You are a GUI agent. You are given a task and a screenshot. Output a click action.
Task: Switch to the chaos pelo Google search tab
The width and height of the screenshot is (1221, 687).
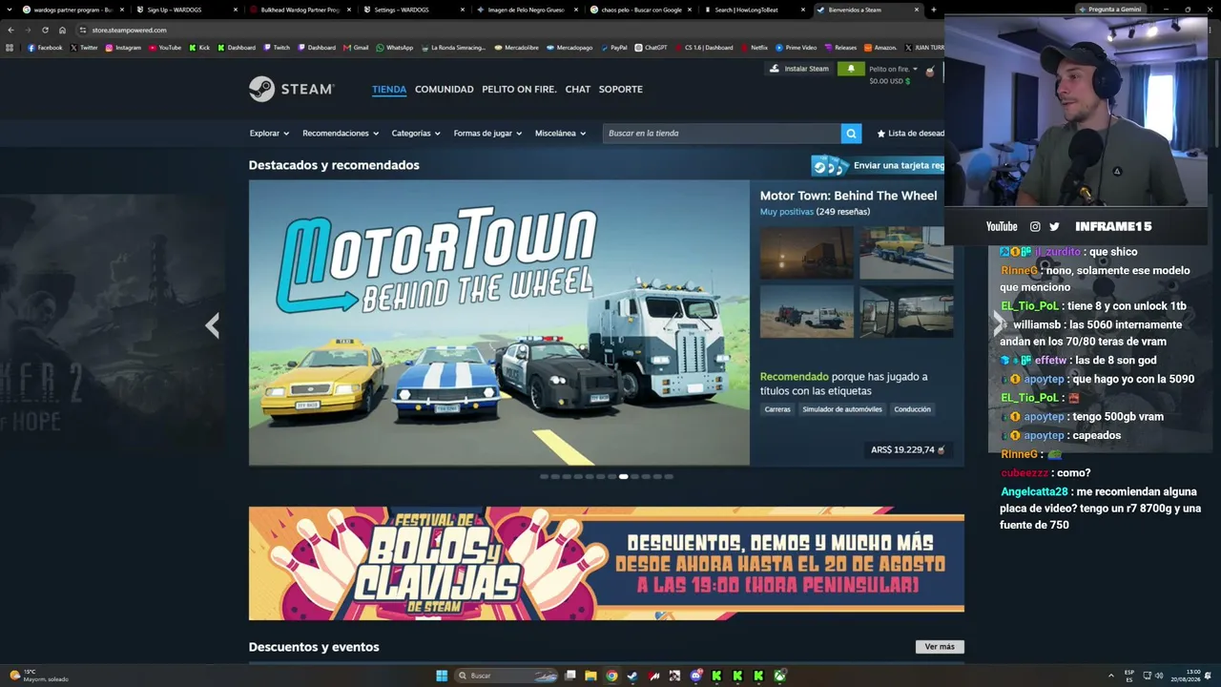[641, 10]
